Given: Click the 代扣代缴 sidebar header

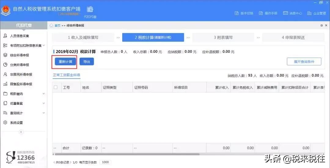Looking at the screenshot, I should pyautogui.click(x=24, y=25).
